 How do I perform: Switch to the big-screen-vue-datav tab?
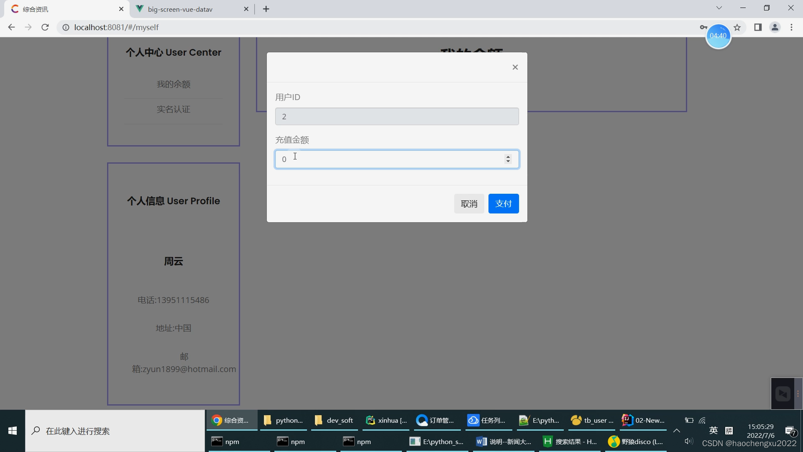click(x=192, y=9)
